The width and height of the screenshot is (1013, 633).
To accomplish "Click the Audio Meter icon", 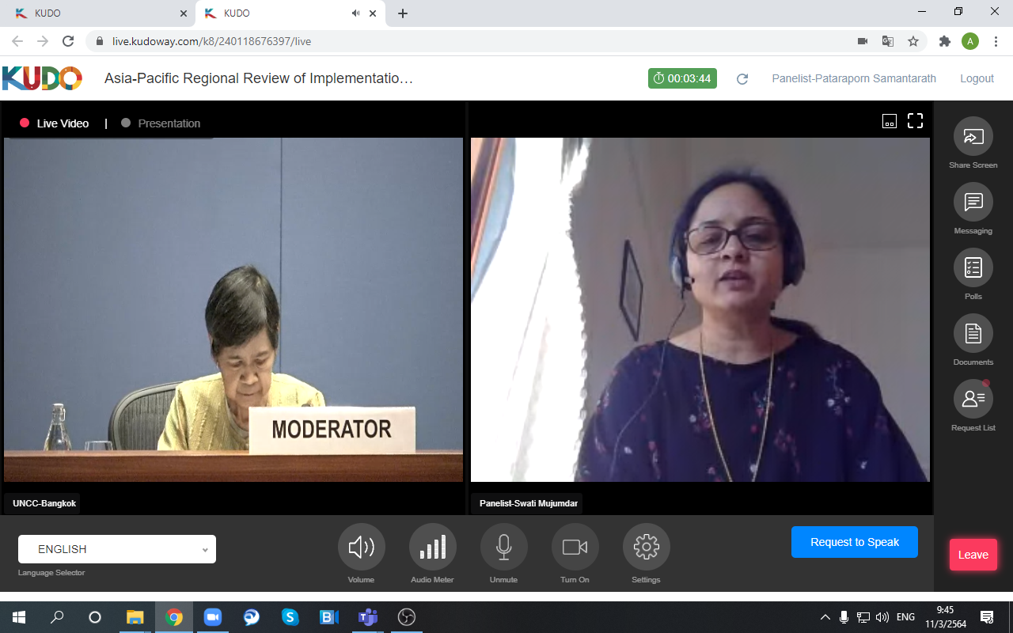I will 432,547.
